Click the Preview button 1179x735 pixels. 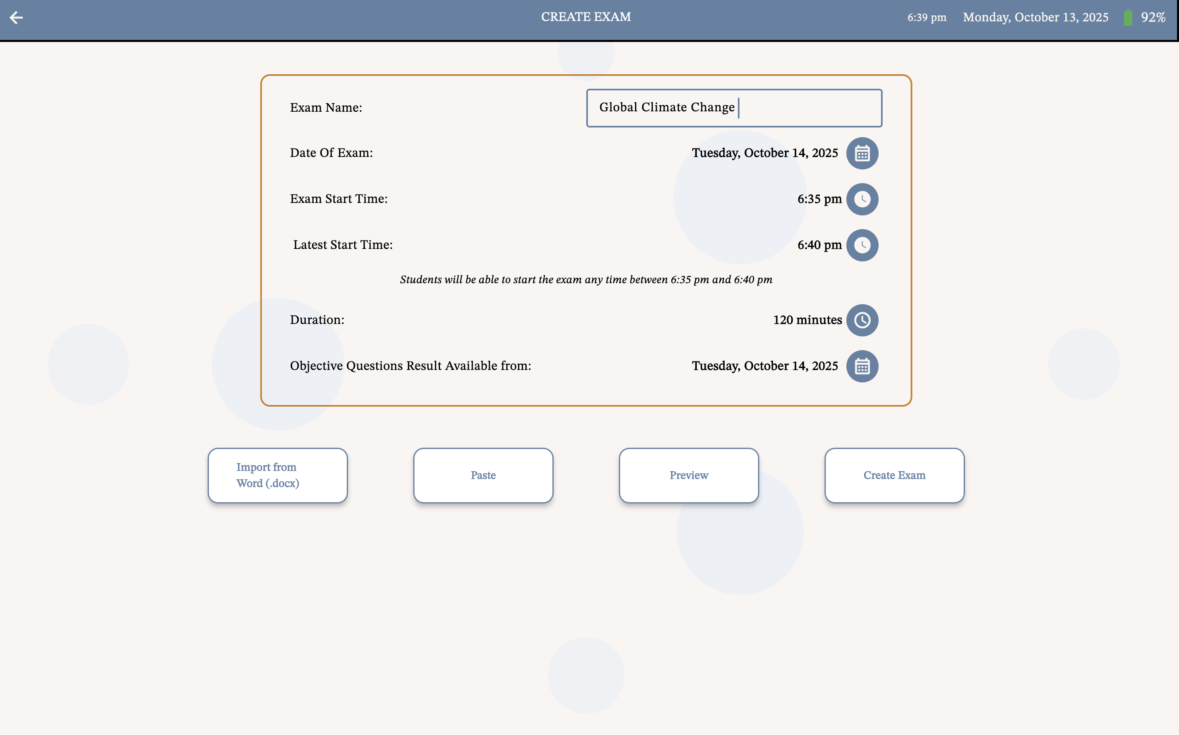(688, 475)
